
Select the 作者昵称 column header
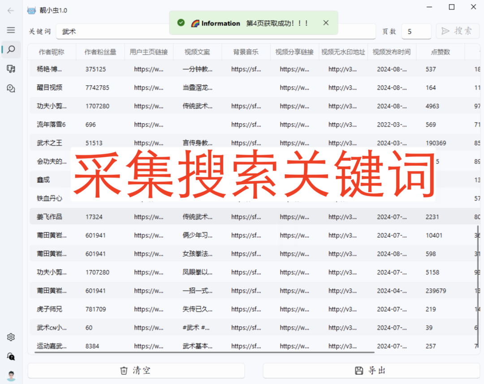[51, 52]
